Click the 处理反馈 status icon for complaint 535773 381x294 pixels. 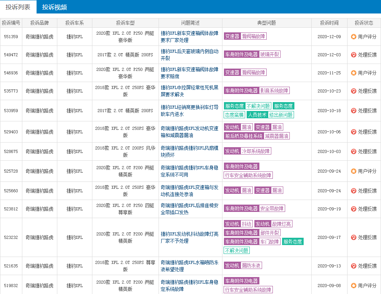354,91
